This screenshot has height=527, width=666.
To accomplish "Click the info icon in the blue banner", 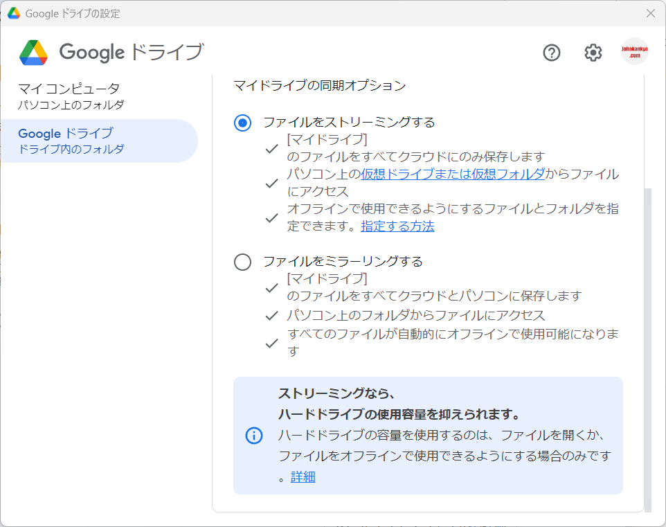I will click(254, 436).
